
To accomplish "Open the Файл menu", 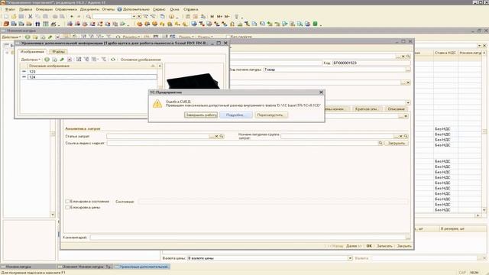I will pyautogui.click(x=10, y=9).
